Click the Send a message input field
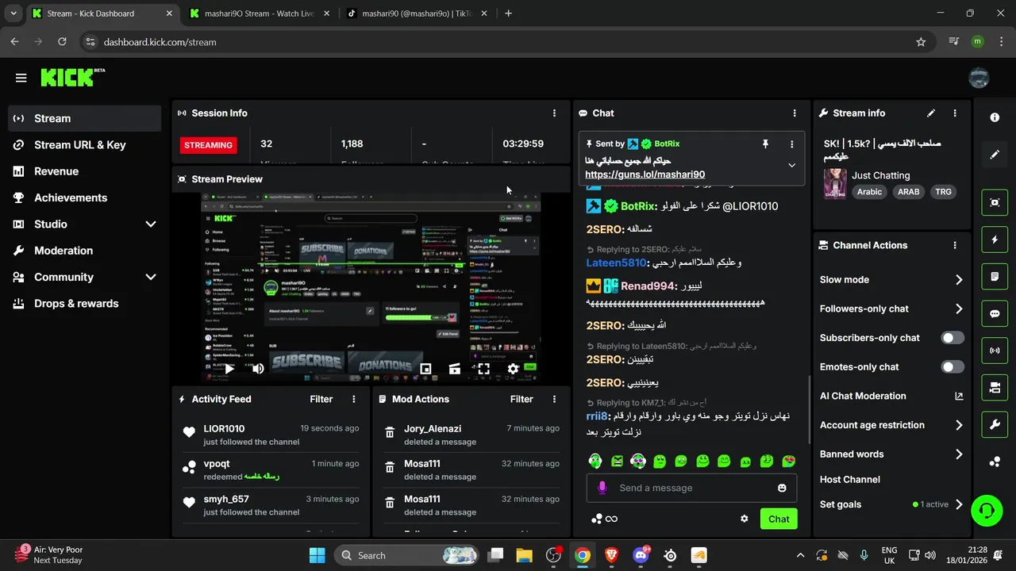Image resolution: width=1016 pixels, height=571 pixels. (692, 488)
